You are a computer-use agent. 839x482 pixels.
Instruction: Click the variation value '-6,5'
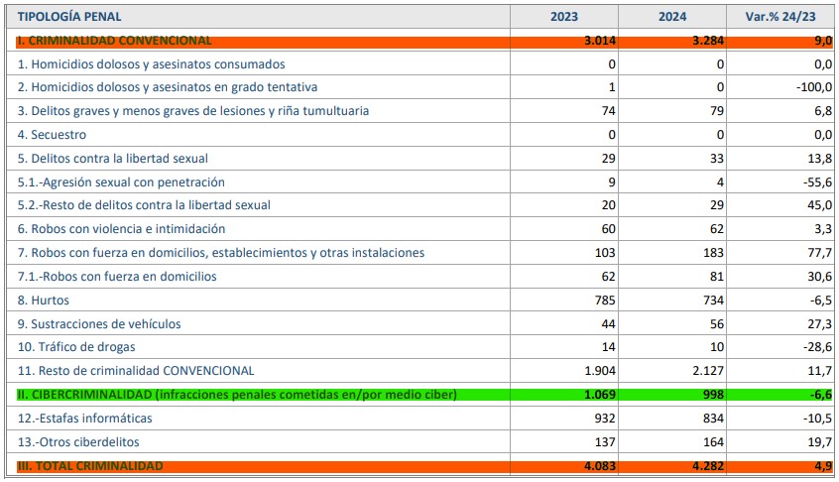click(821, 301)
